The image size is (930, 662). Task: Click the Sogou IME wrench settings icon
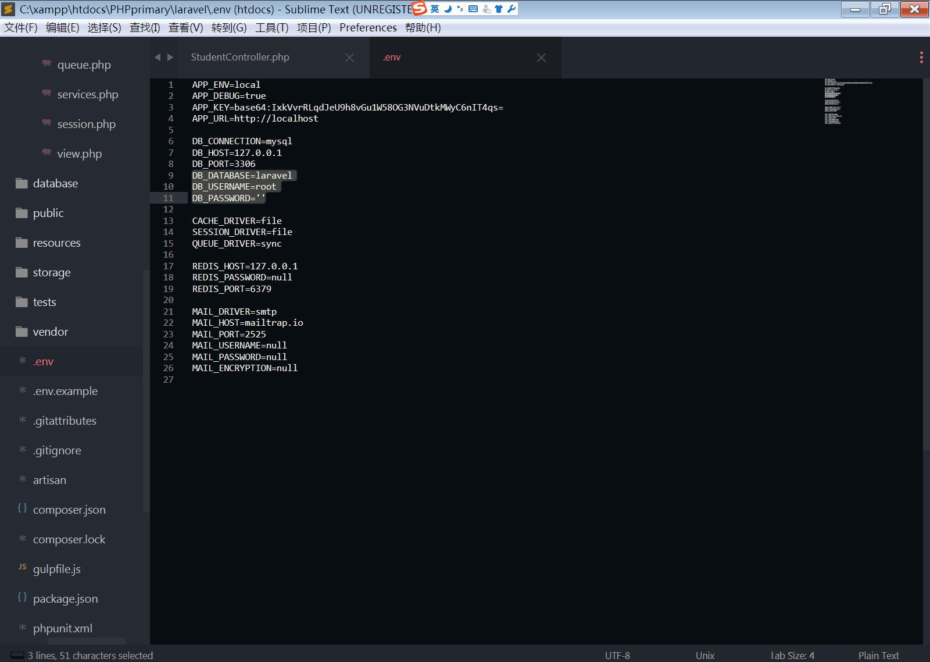pyautogui.click(x=512, y=9)
